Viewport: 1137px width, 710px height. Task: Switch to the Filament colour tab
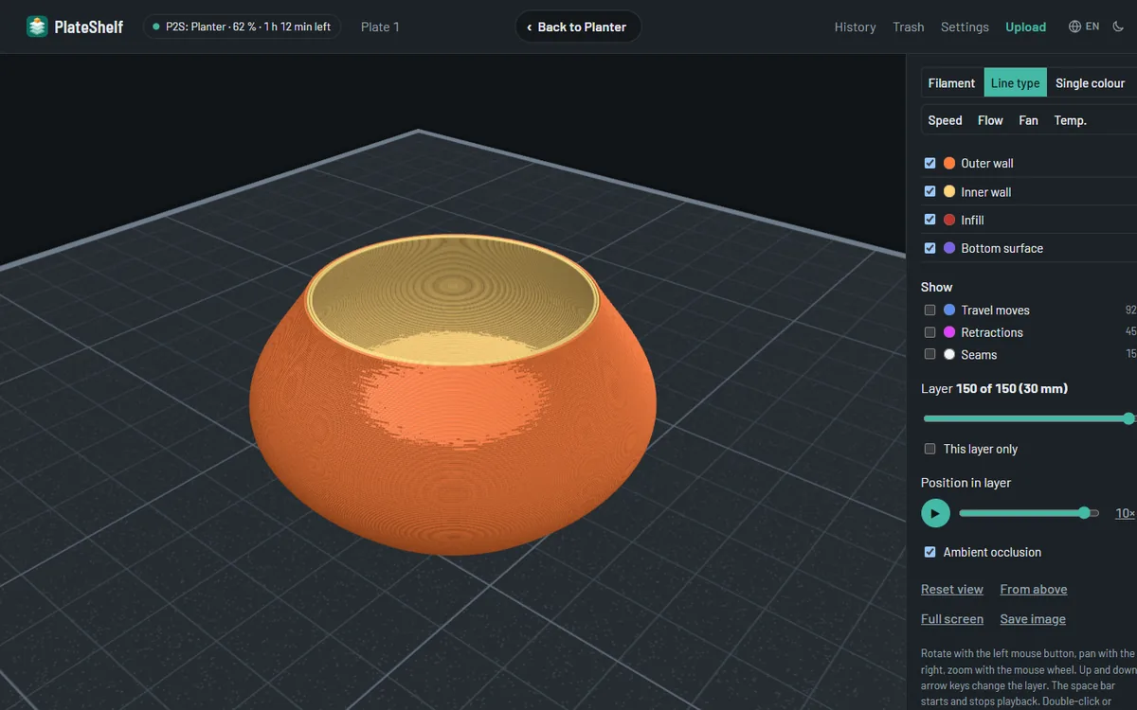pyautogui.click(x=951, y=83)
